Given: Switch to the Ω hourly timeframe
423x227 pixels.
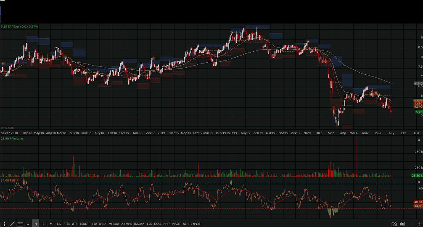Looking at the screenshot, I should pyautogui.click(x=28, y=224).
